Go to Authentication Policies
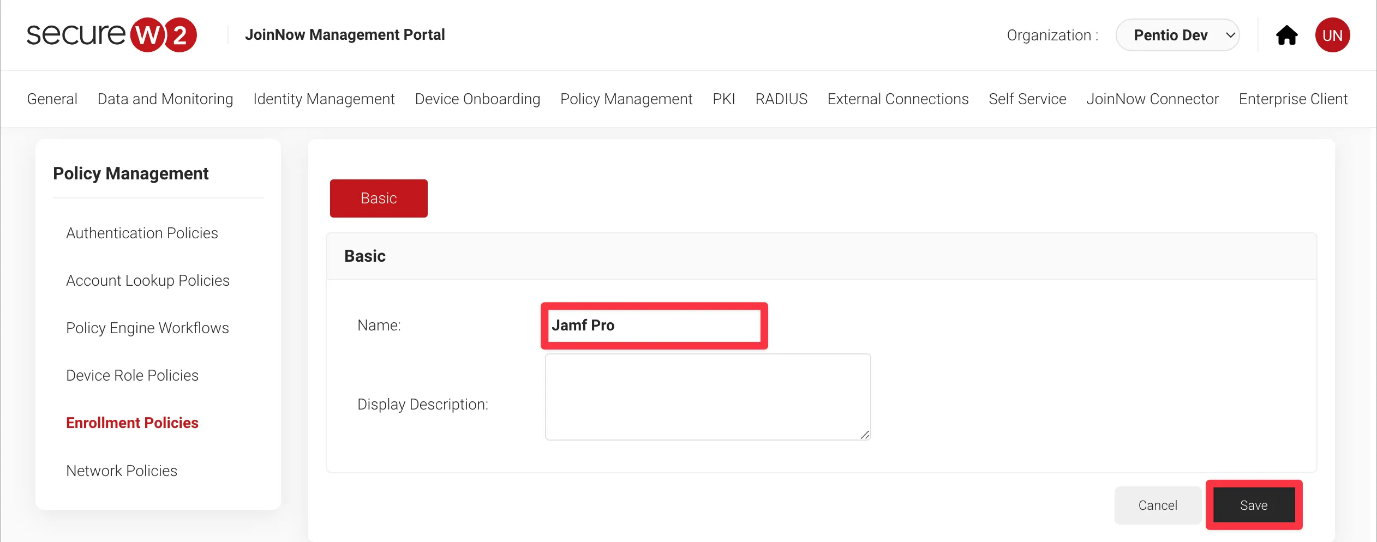Viewport: 1377px width, 542px height. tap(142, 233)
